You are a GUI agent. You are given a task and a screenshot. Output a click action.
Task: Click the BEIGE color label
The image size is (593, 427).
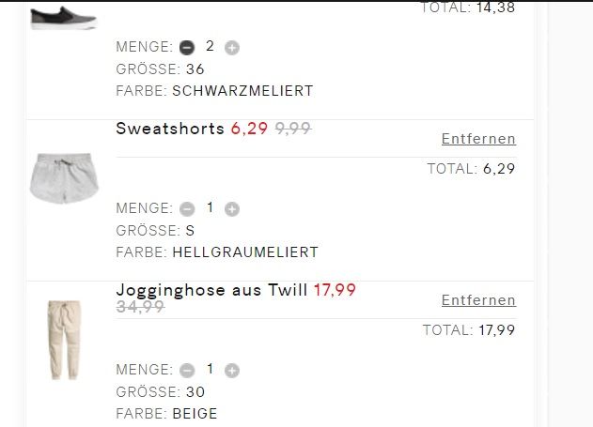click(195, 414)
